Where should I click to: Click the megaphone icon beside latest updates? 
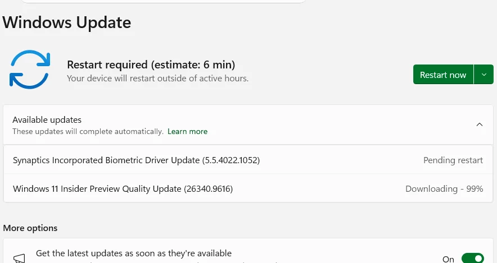click(x=19, y=259)
